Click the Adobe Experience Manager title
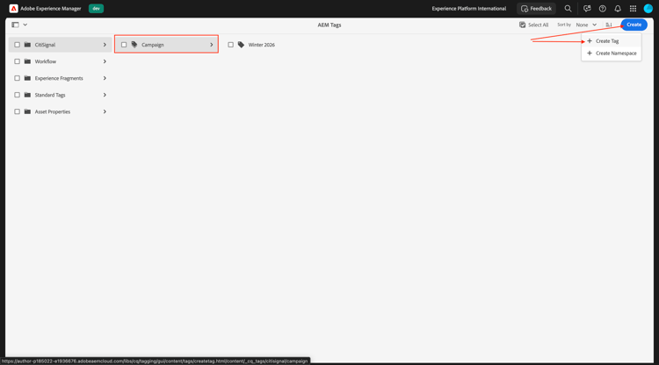 tap(50, 9)
